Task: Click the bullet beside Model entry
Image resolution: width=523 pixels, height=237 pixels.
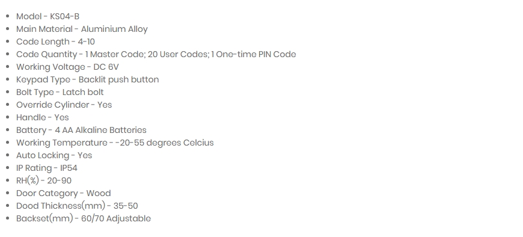Action: [x=8, y=16]
